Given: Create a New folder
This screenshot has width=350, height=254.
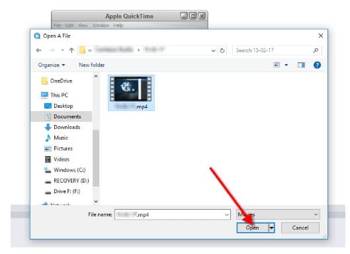Looking at the screenshot, I should 92,65.
